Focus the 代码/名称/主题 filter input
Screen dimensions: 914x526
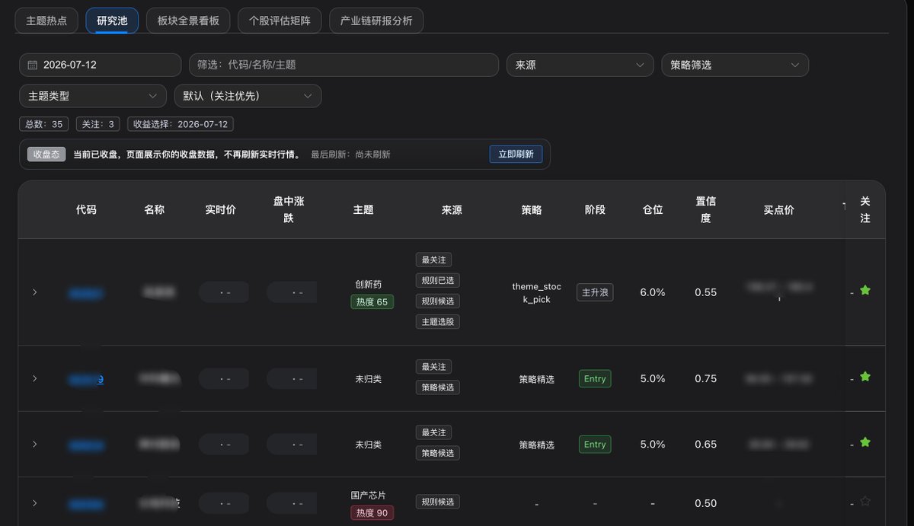[x=344, y=65]
